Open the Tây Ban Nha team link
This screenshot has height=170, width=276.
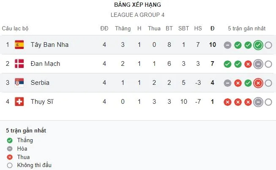pos(49,45)
